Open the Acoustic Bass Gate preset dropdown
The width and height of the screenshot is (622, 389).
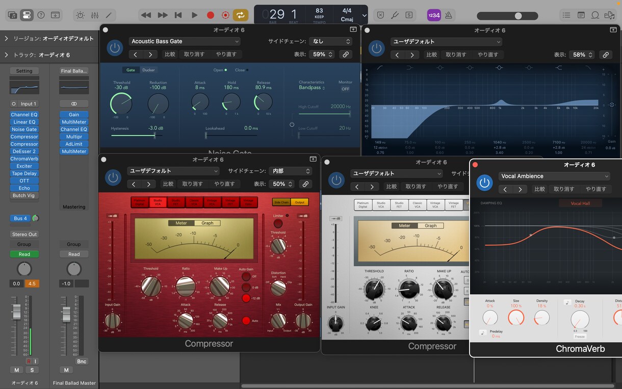[185, 41]
